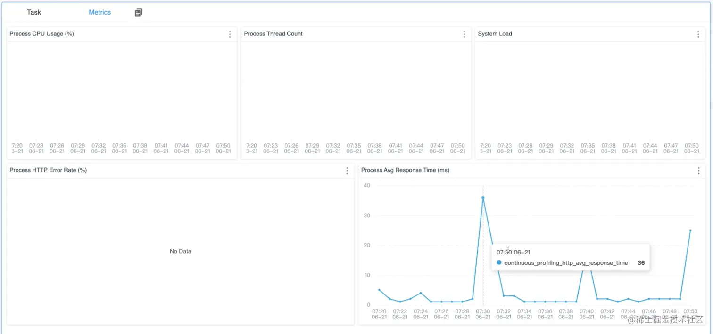Click the Process HTTP Error Rate (%) title
This screenshot has width=713, height=334.
coord(48,170)
